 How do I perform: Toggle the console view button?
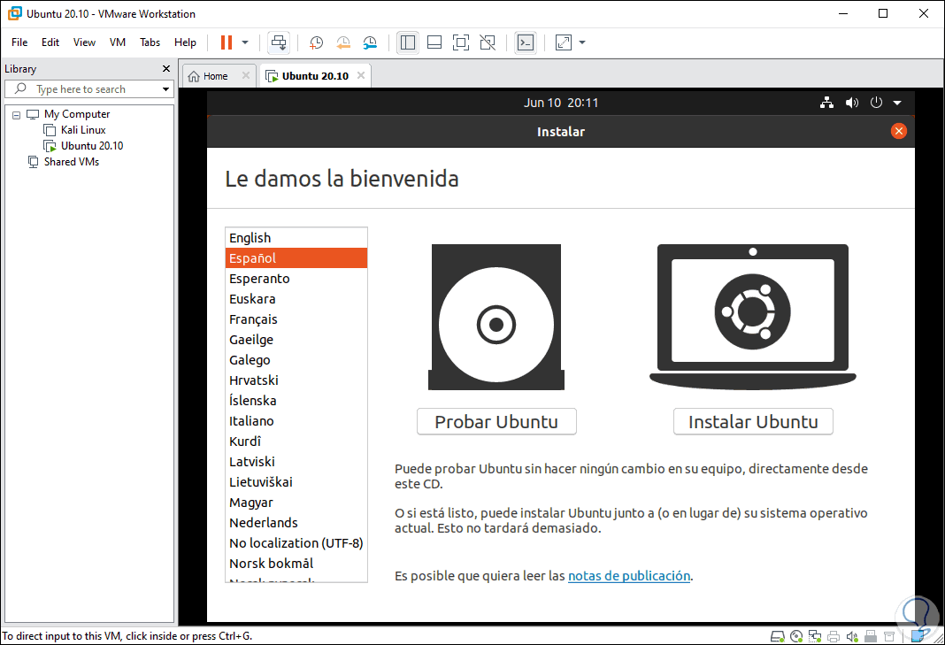tap(526, 42)
